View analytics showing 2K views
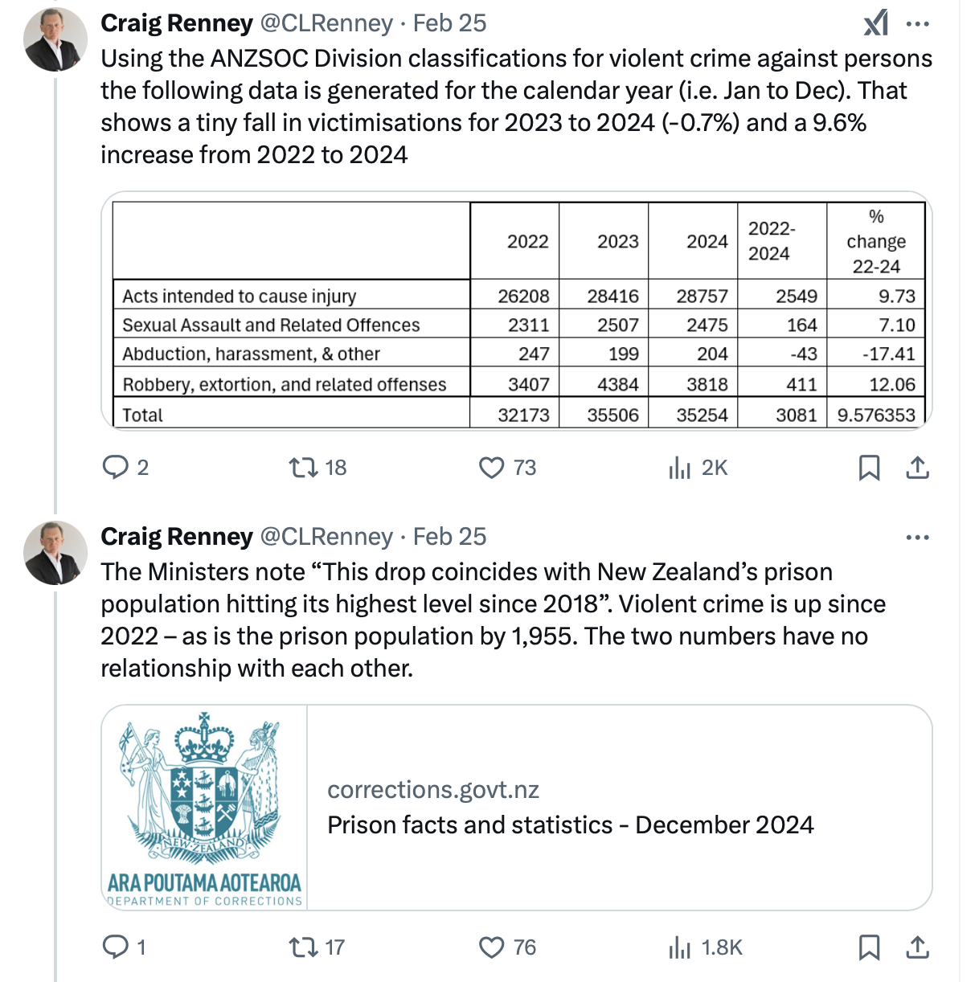This screenshot has height=982, width=979. [x=680, y=467]
